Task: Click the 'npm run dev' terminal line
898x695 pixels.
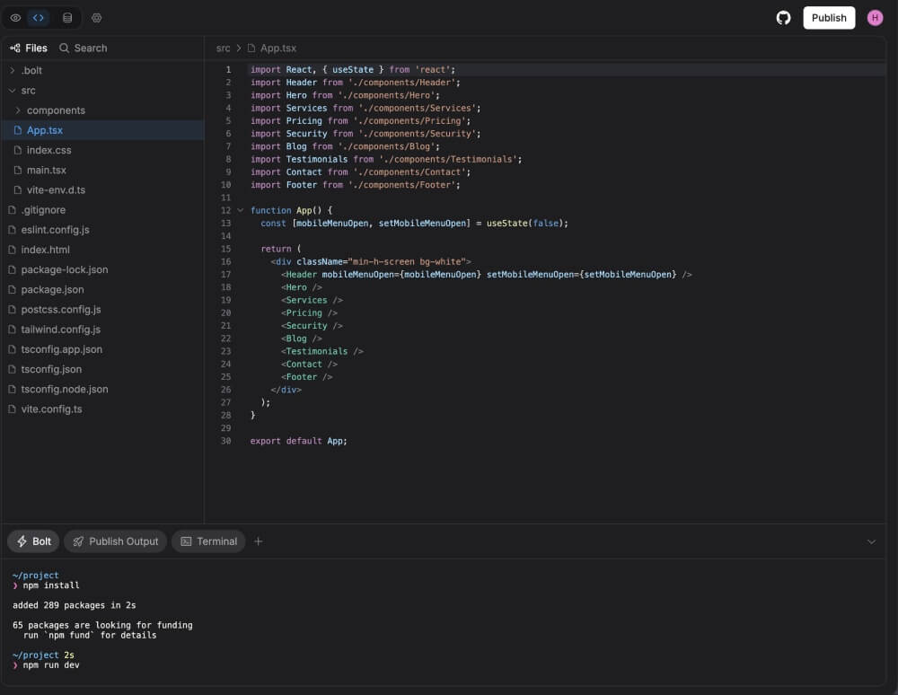Action: [51, 665]
